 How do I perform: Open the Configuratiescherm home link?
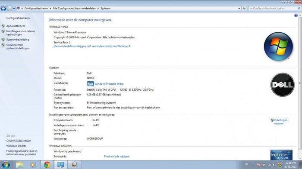click(18, 18)
